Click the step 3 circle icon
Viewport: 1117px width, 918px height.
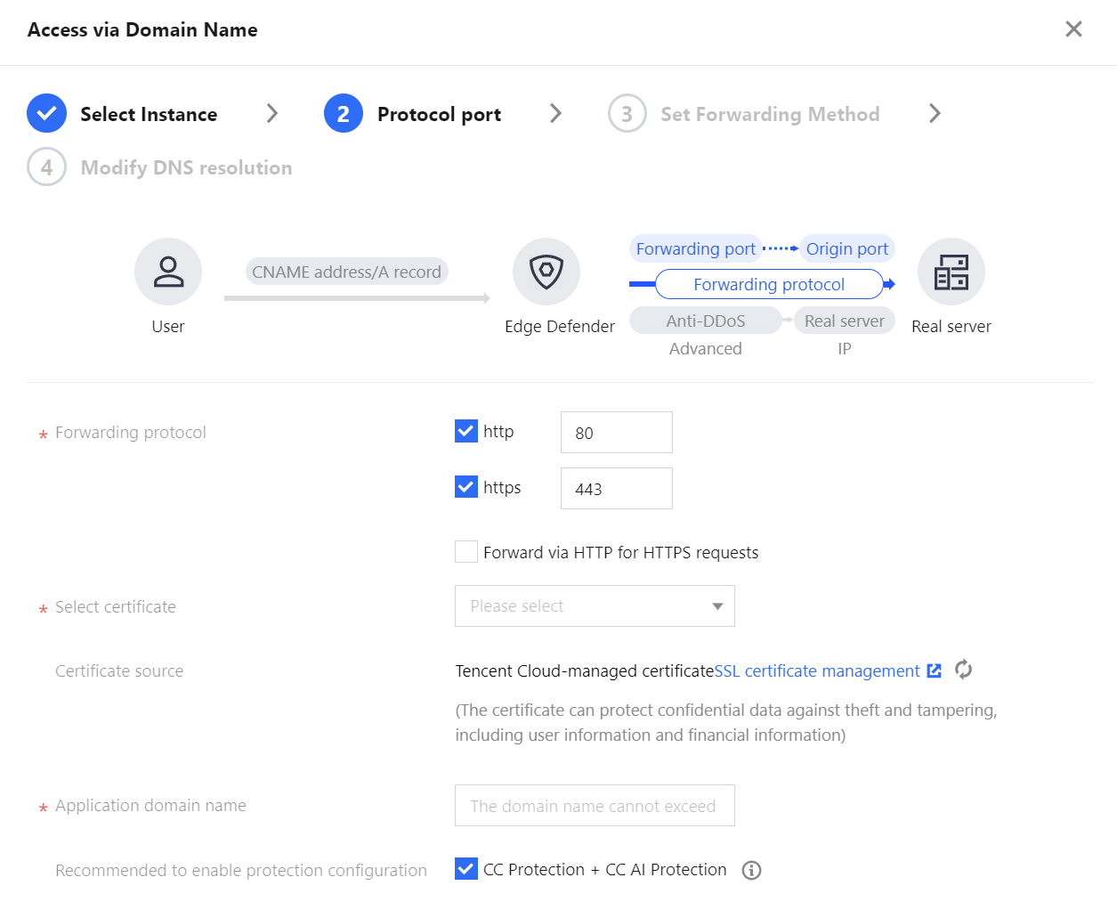627,114
